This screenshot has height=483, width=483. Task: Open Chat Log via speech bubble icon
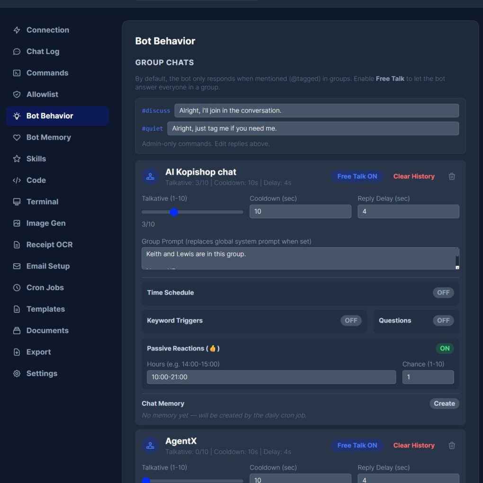[x=17, y=52]
